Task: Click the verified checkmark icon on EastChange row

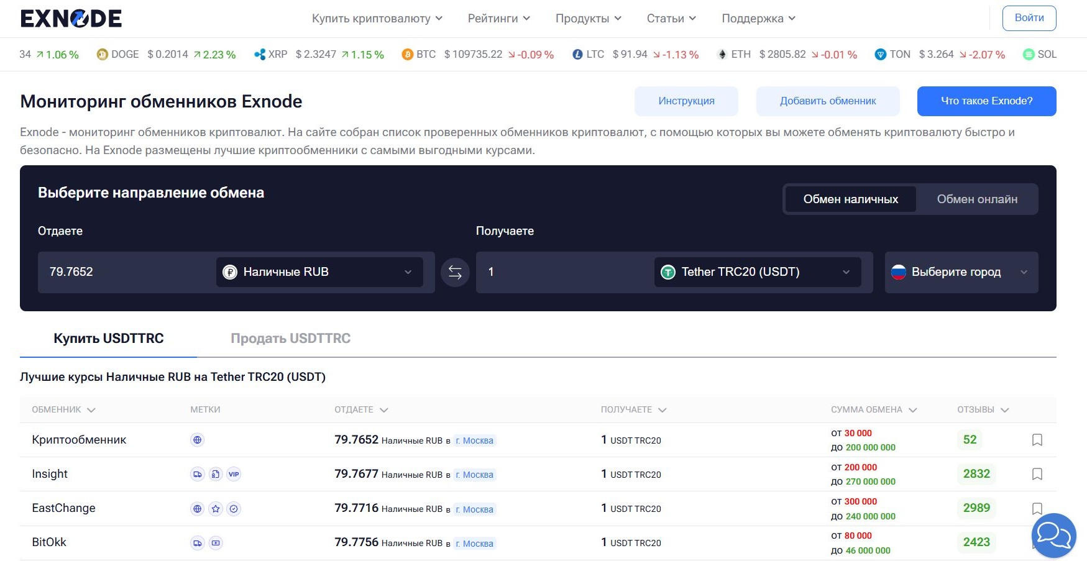Action: tap(234, 508)
